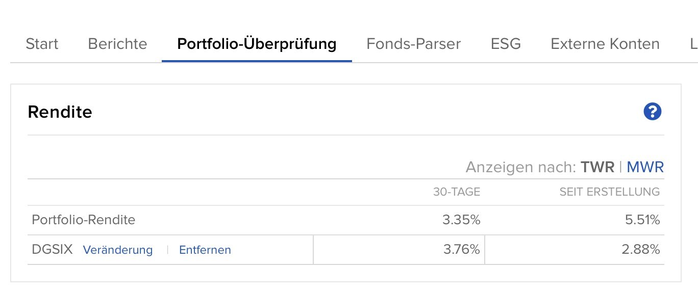Viewport: 698px width, 294px height.
Task: Click the DGSIX benchmark label
Action: pyautogui.click(x=52, y=250)
